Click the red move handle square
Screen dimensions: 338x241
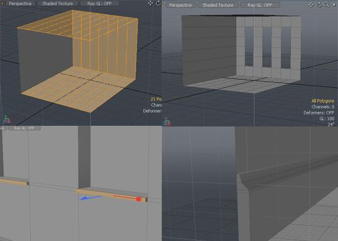[139, 199]
